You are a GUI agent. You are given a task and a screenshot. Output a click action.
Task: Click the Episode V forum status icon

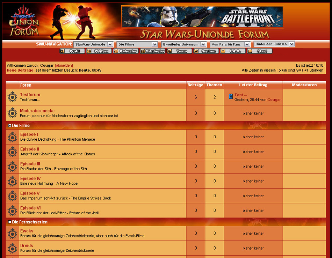pyautogui.click(x=13, y=196)
